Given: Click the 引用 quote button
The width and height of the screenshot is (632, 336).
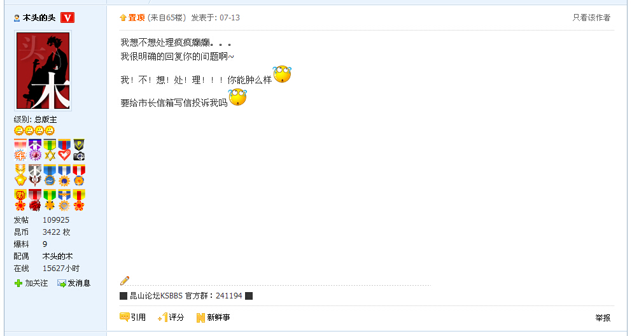Looking at the screenshot, I should (132, 318).
